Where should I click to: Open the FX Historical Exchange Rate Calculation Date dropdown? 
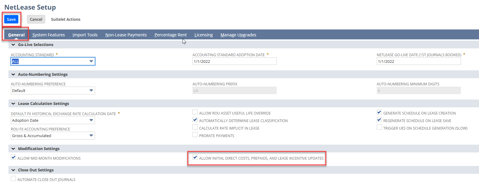pos(53,120)
